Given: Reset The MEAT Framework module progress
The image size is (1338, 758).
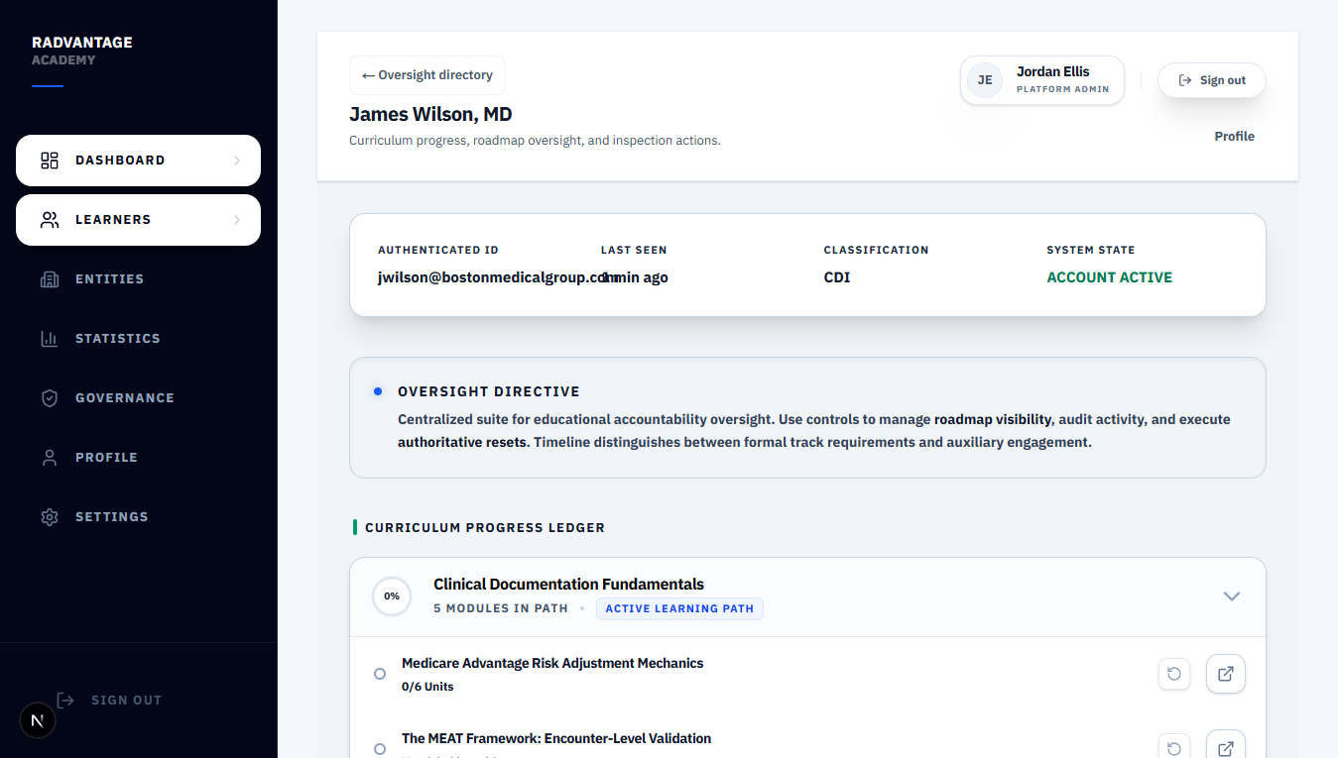Looking at the screenshot, I should 1174,748.
